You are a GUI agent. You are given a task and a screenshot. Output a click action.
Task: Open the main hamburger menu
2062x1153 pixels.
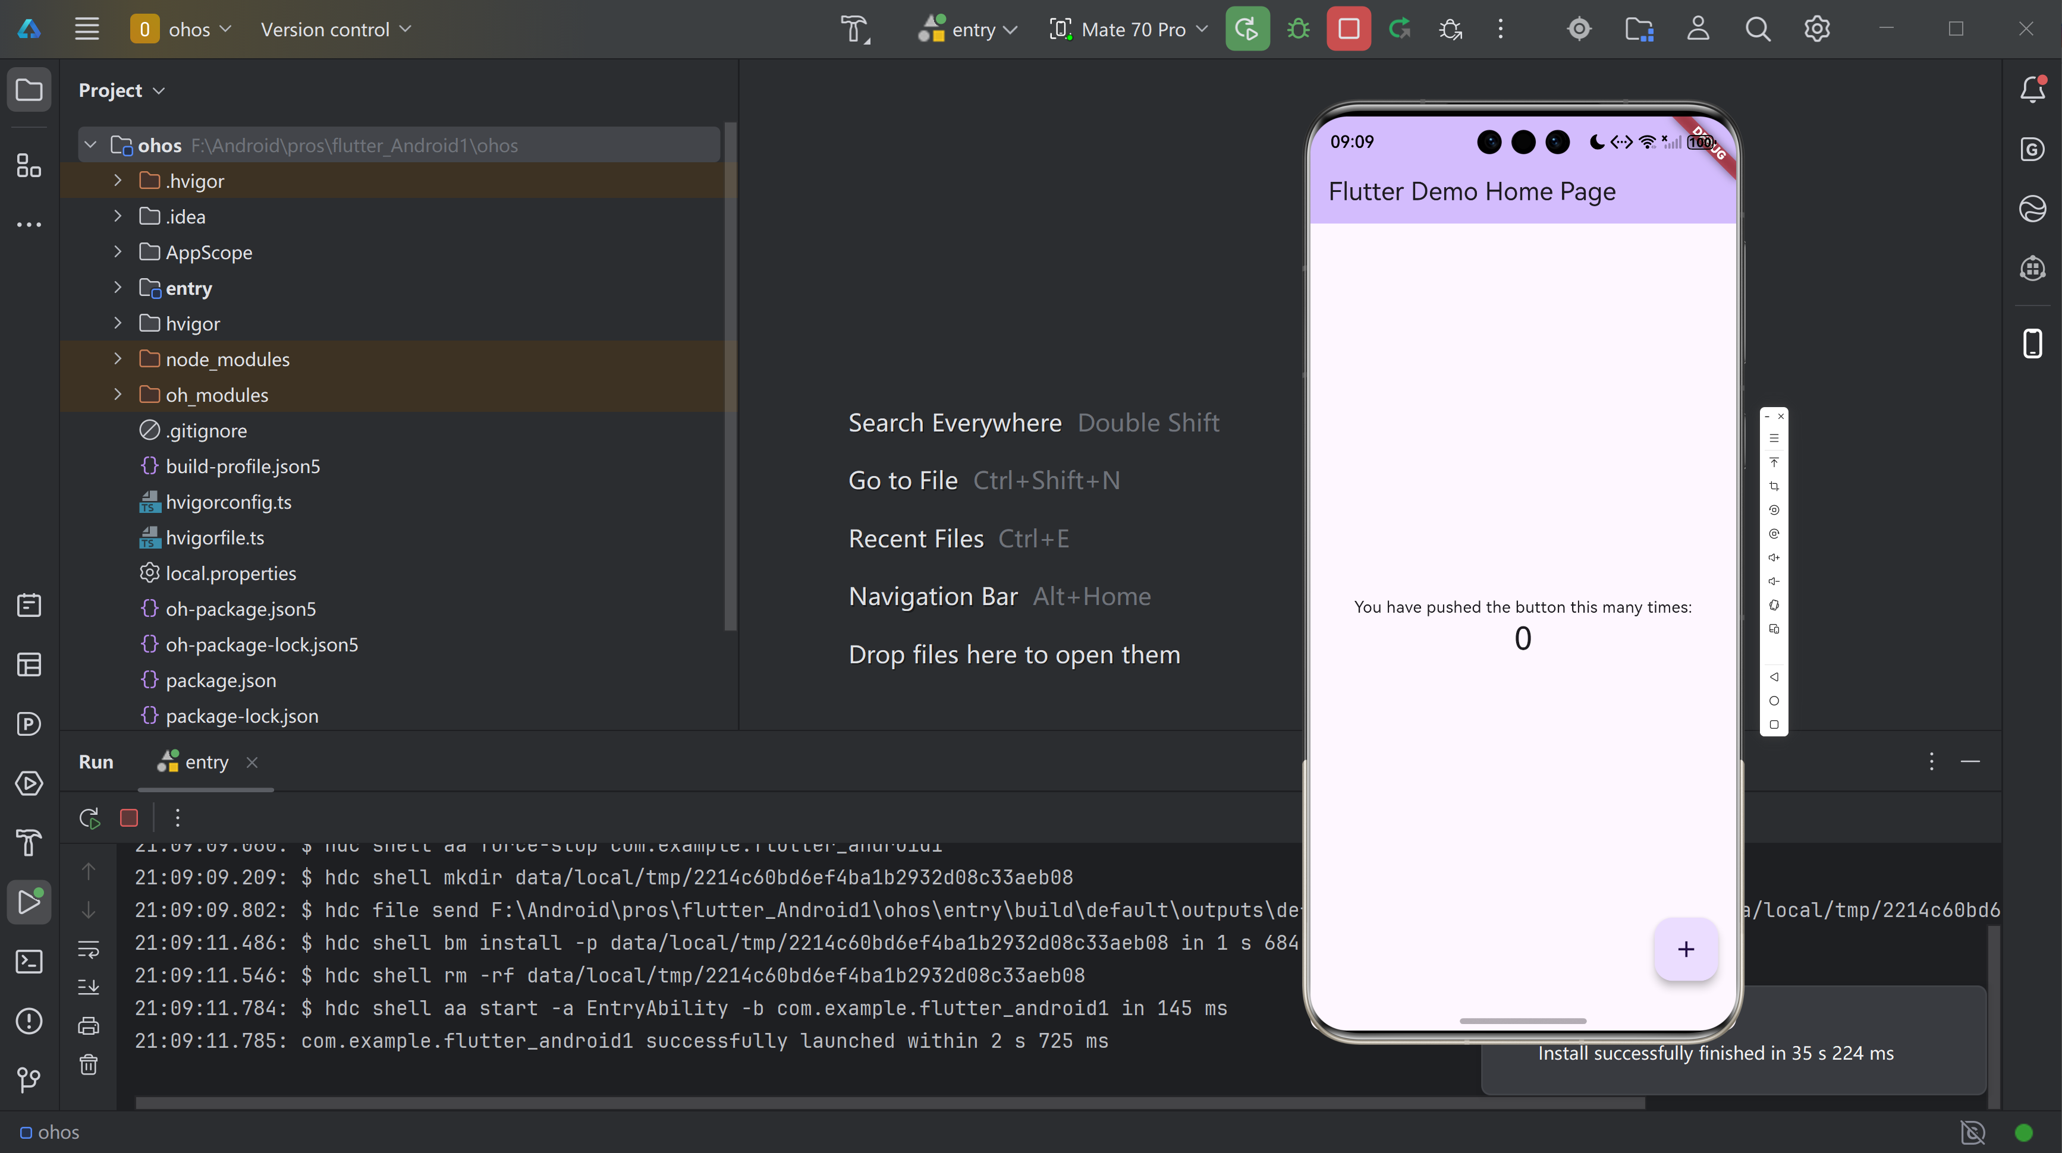(87, 30)
